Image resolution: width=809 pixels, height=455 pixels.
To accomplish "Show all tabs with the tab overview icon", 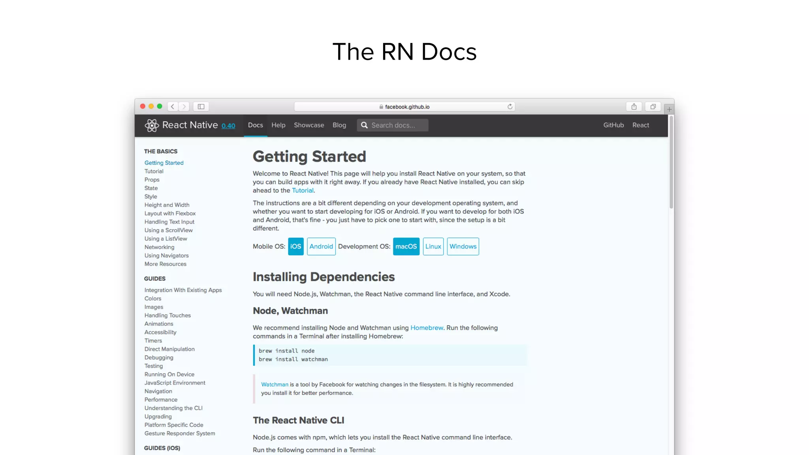I will click(653, 107).
